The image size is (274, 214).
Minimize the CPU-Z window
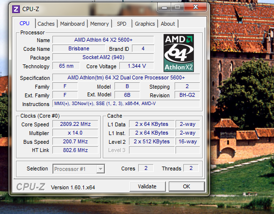tap(164, 7)
